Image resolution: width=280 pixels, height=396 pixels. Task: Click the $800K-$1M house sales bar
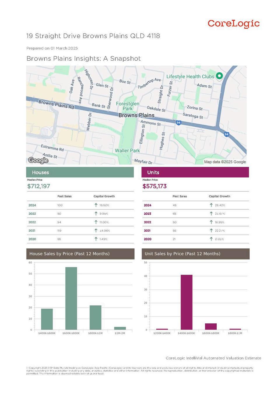[x=95, y=318]
